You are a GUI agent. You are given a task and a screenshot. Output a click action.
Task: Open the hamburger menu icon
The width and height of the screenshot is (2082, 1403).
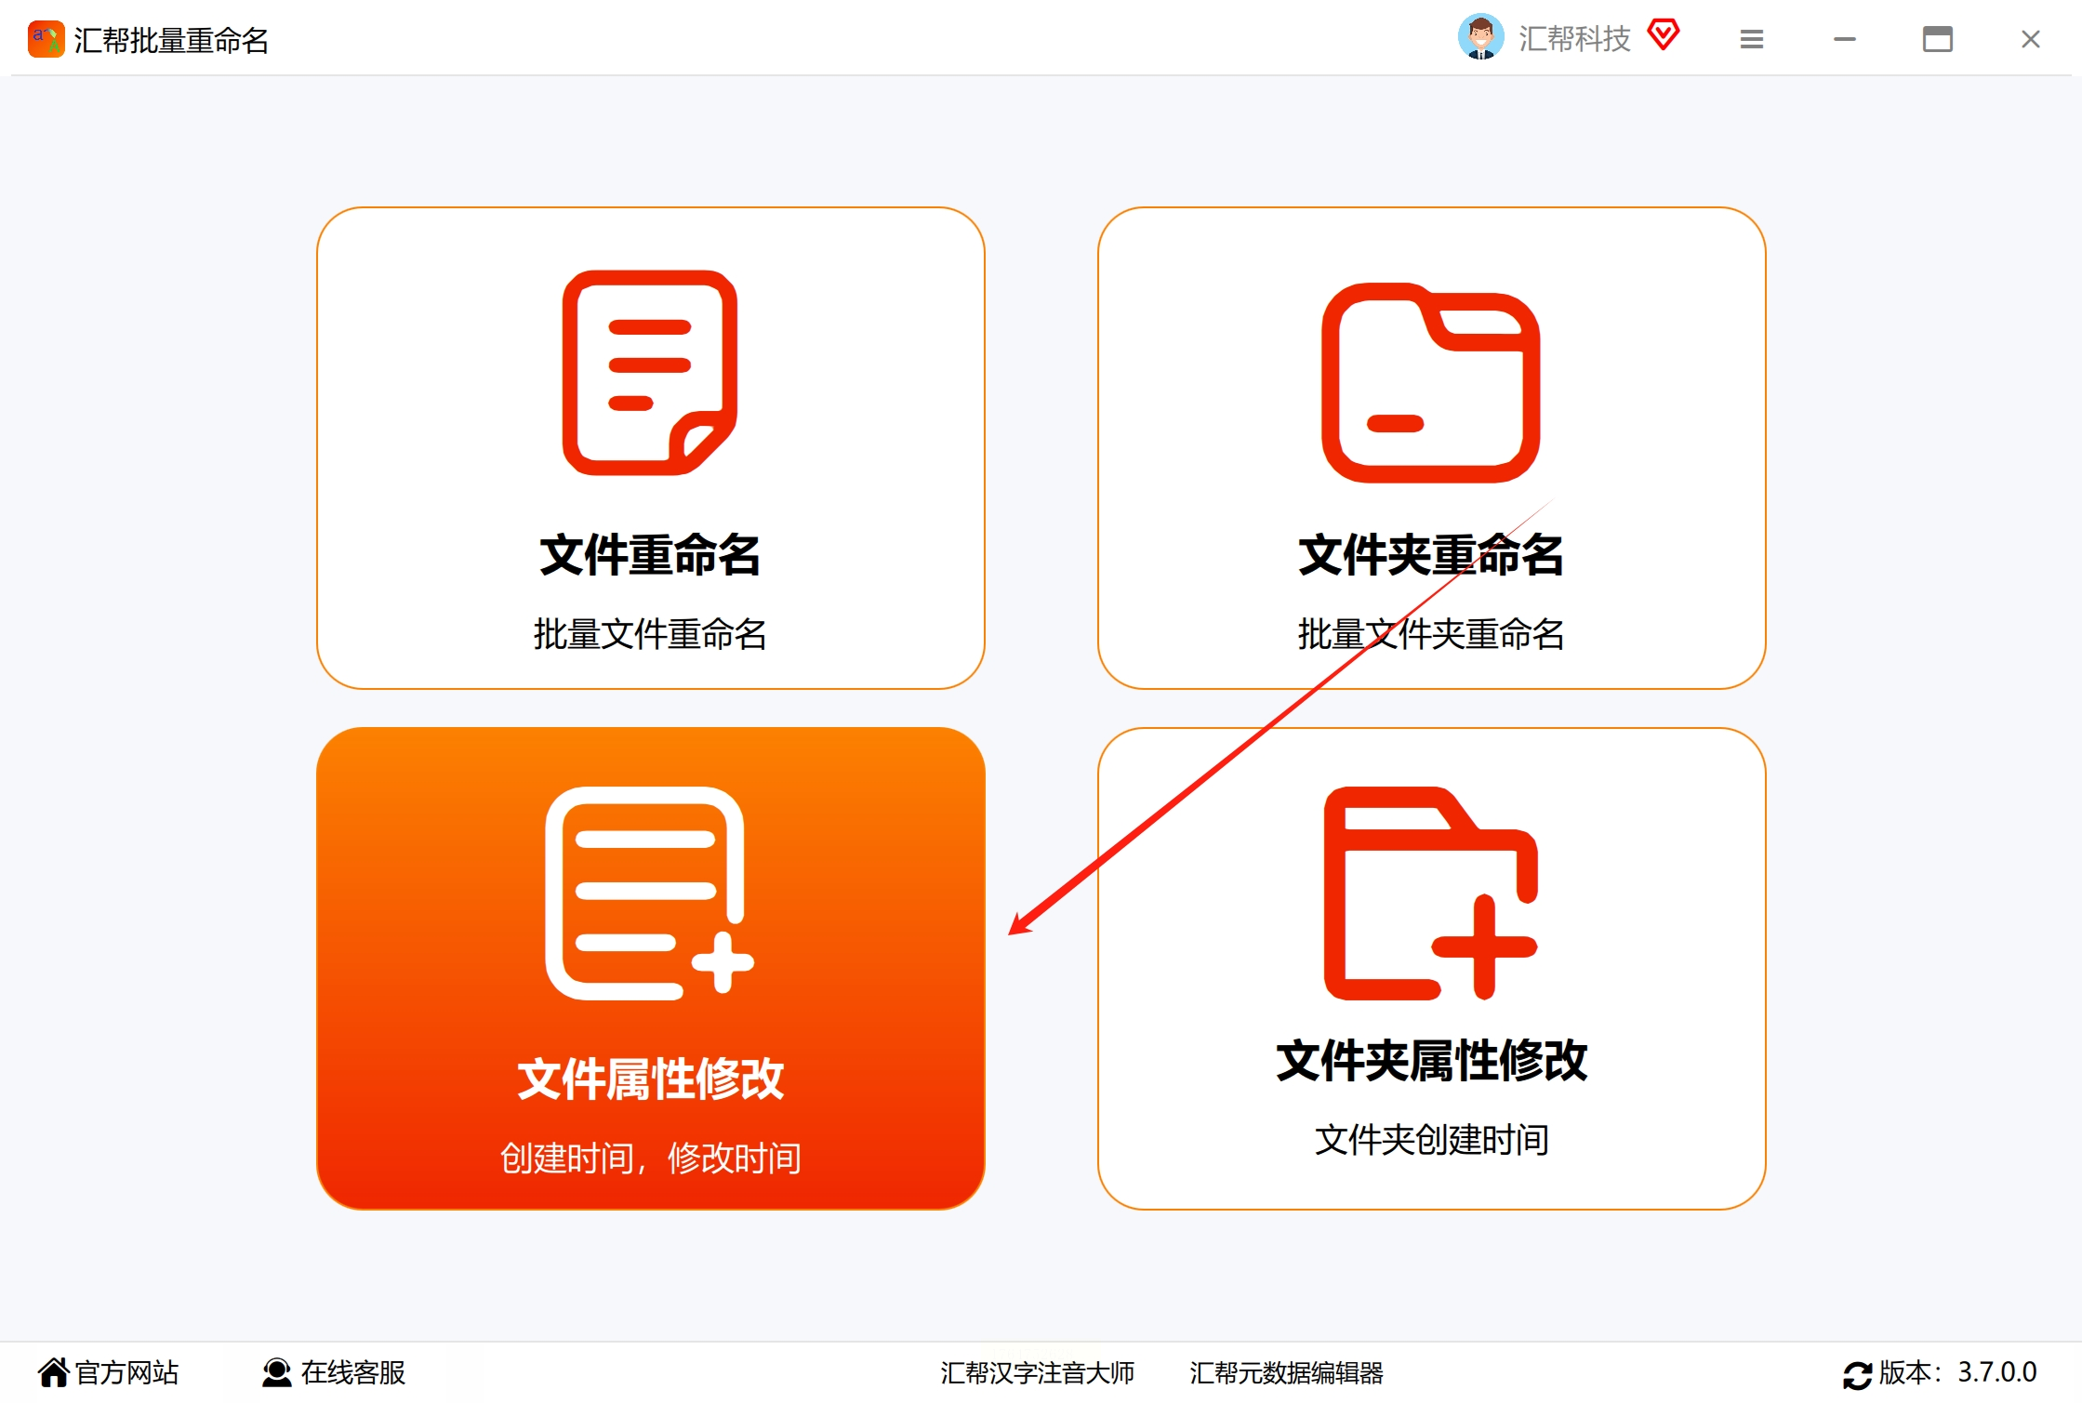1751,39
